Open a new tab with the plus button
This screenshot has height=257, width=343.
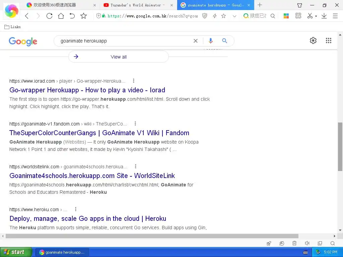pos(260,5)
